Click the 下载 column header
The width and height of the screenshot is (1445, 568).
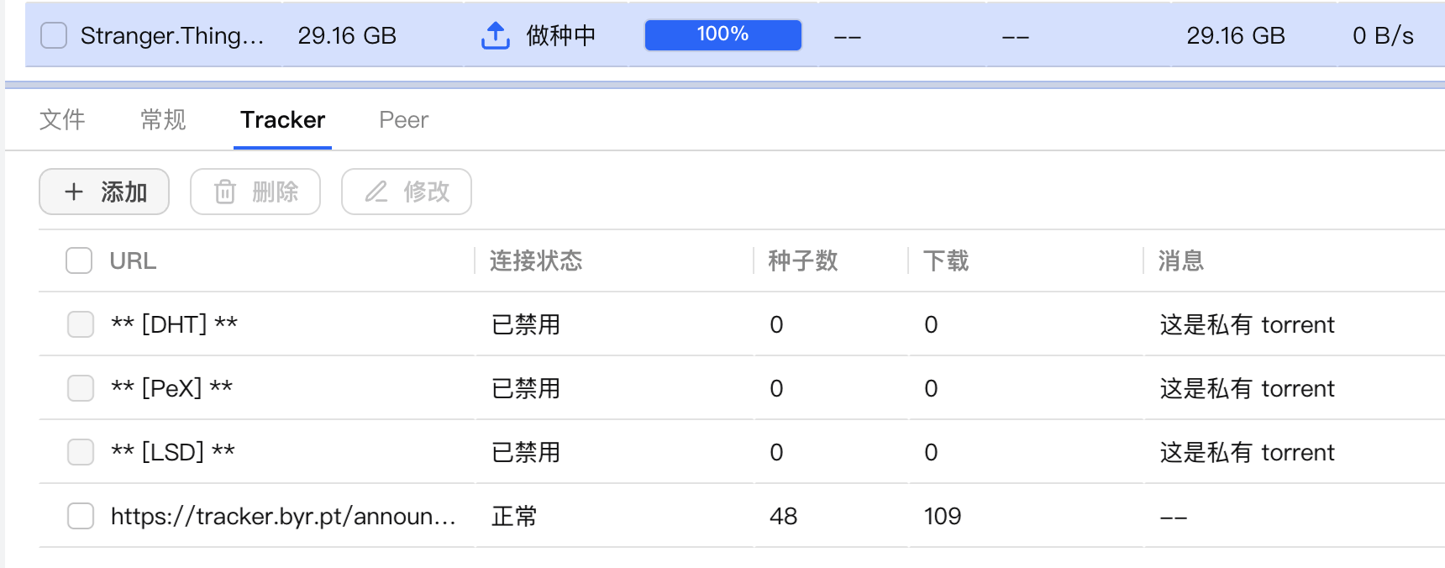click(x=946, y=260)
